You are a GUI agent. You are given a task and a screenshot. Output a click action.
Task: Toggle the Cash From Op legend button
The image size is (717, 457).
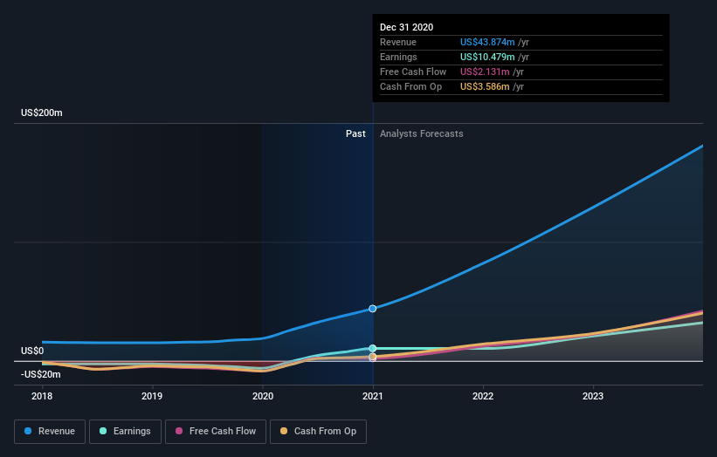(318, 432)
